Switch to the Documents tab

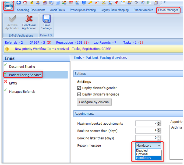click(x=38, y=10)
